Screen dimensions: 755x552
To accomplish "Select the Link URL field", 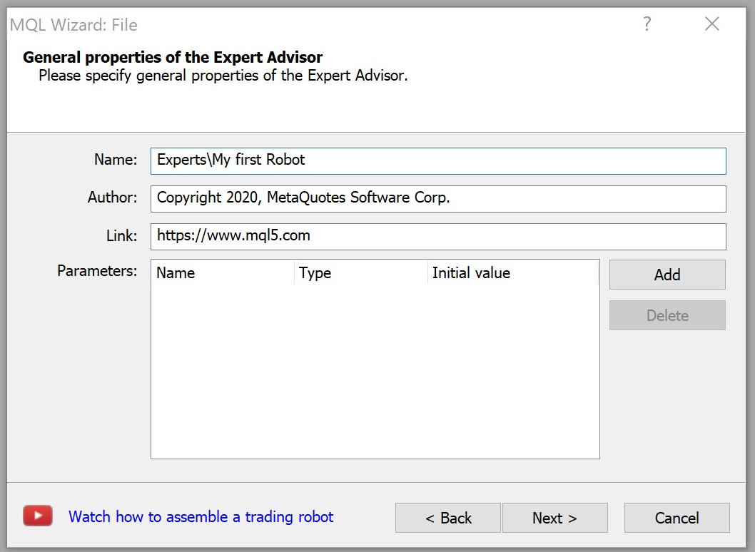I will tap(438, 237).
